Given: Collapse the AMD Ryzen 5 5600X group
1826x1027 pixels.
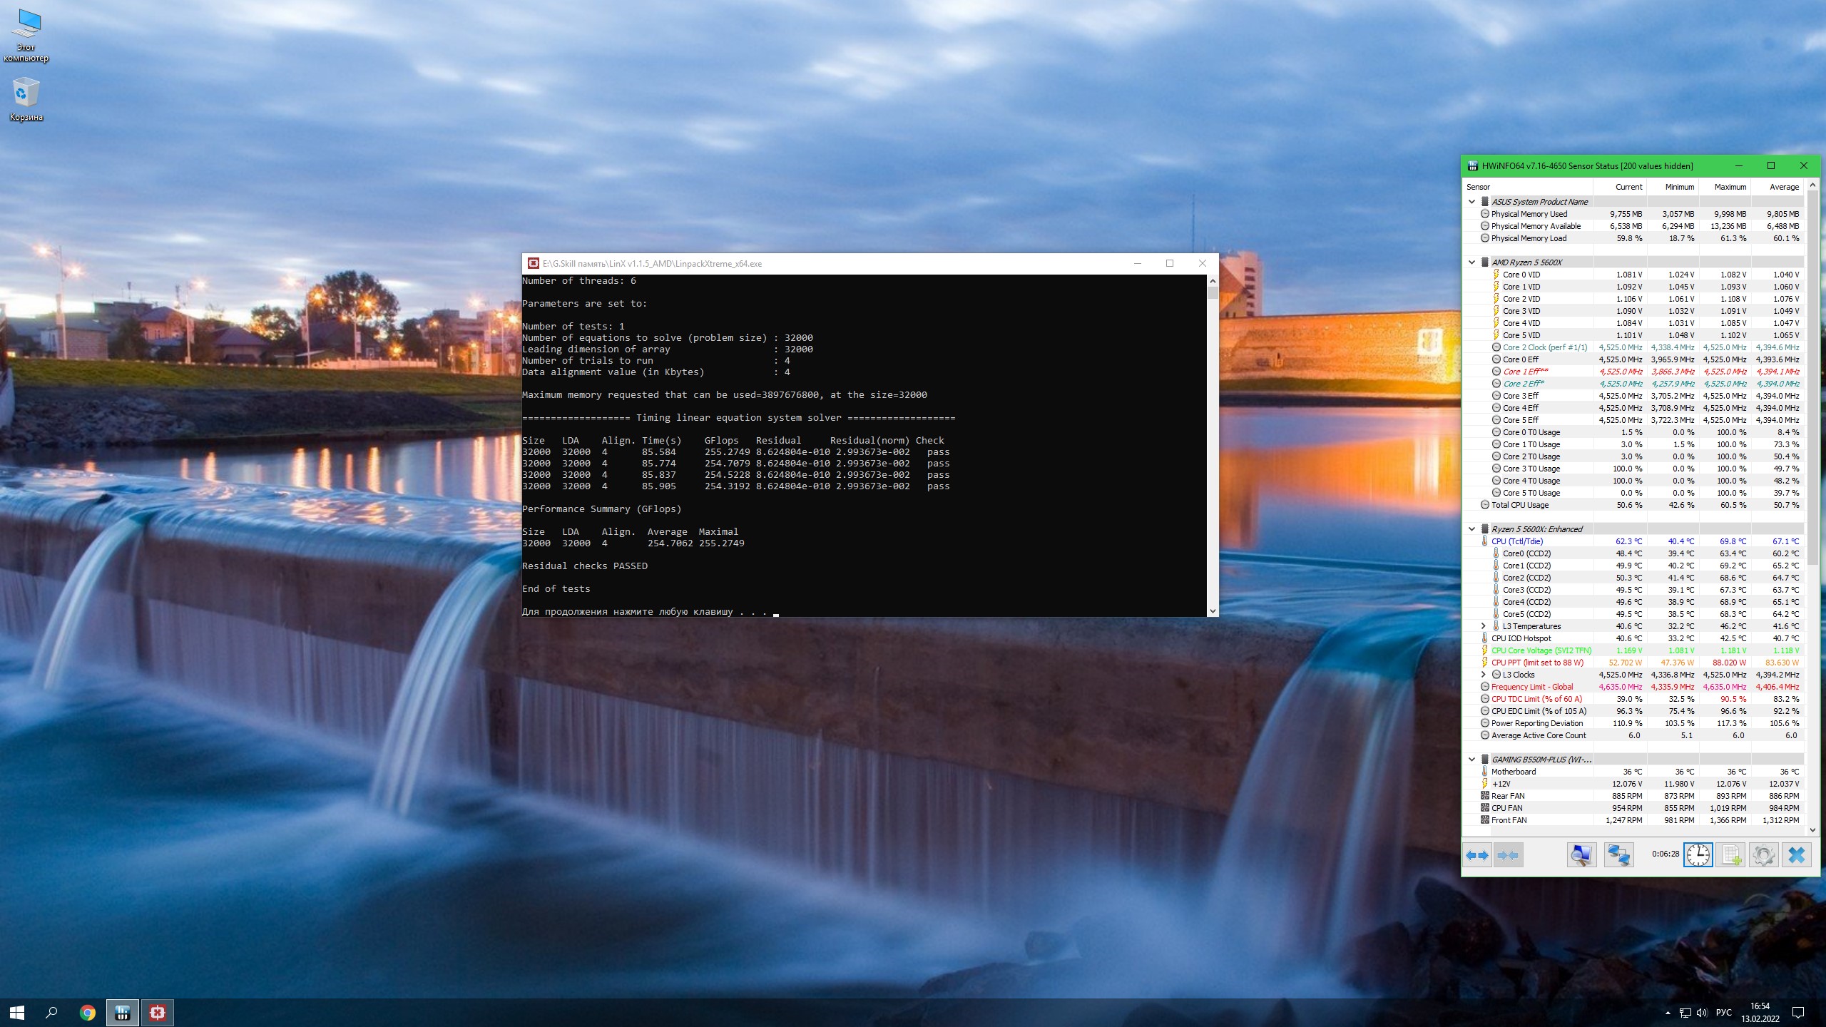Looking at the screenshot, I should pyautogui.click(x=1471, y=262).
